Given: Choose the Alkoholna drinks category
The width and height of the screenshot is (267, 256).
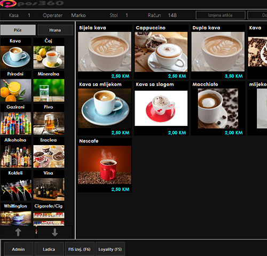Looking at the screenshot, I should [16, 153].
